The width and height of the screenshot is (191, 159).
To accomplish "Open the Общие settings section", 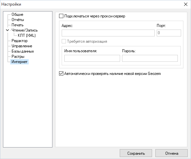I will coord(17,14).
